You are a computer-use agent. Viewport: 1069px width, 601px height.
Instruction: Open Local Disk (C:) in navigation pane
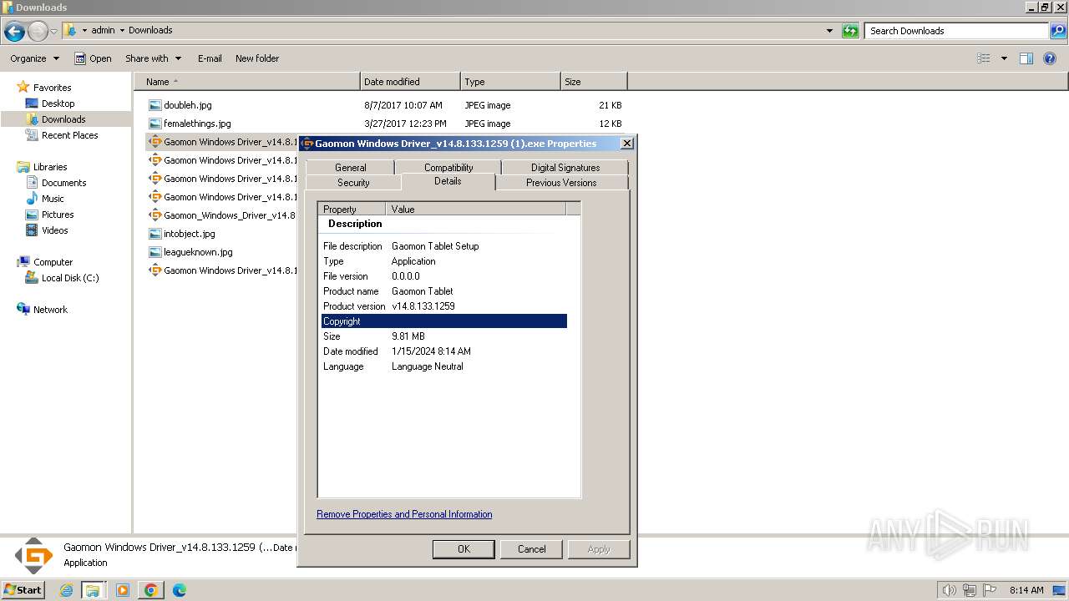(x=70, y=278)
